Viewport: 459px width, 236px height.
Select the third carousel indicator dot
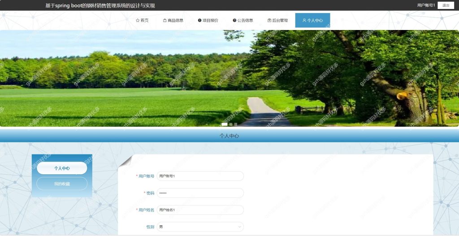tap(236, 124)
